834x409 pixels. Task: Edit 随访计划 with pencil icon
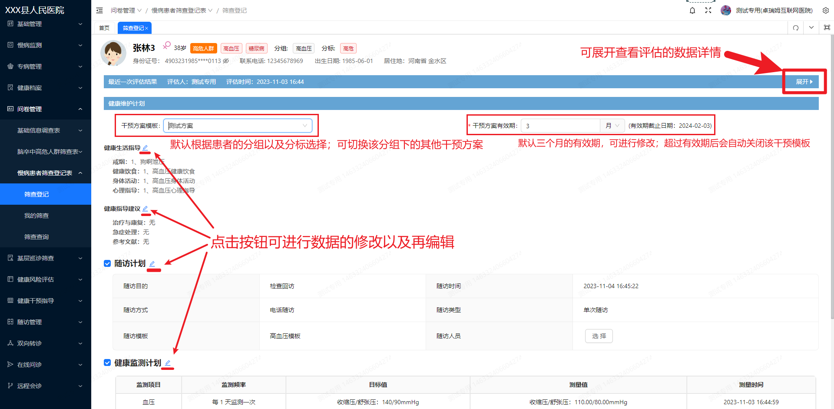152,264
